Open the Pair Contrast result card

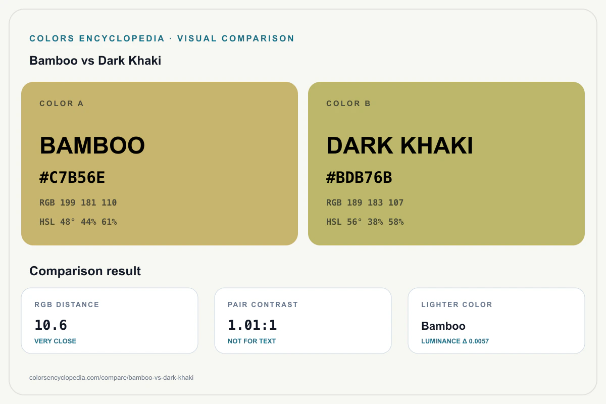(303, 321)
